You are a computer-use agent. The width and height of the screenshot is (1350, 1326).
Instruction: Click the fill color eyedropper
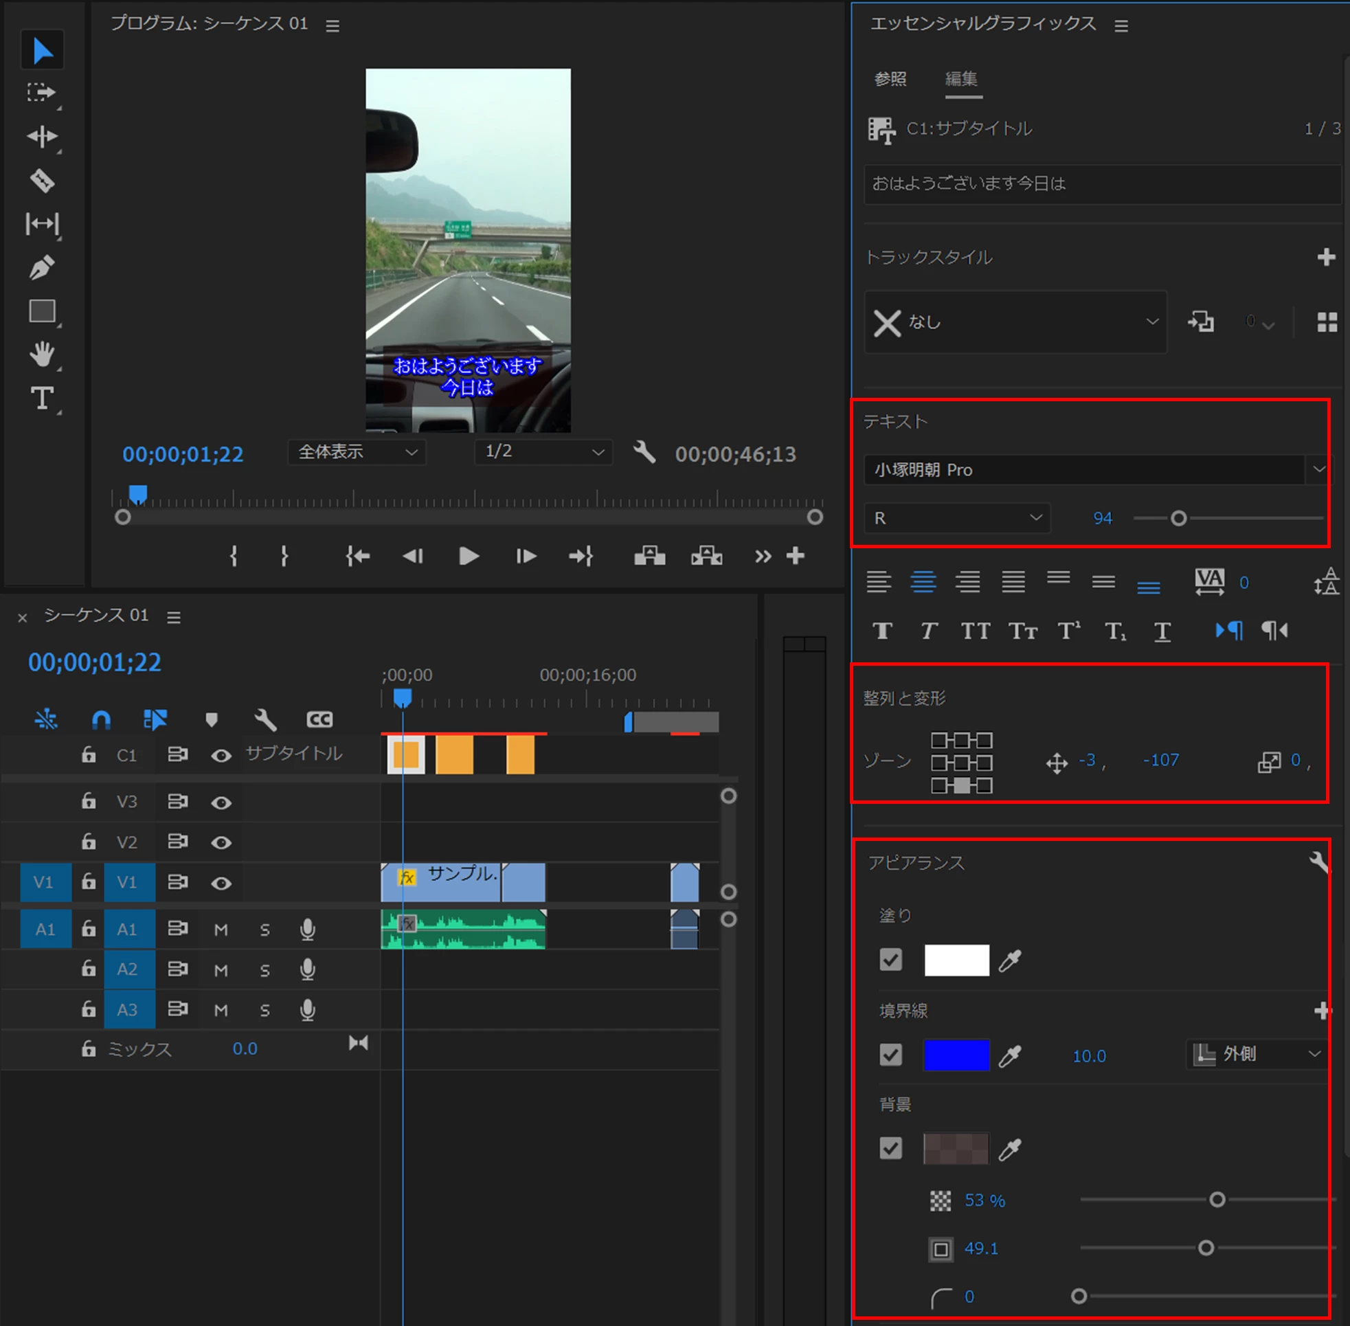click(1009, 960)
